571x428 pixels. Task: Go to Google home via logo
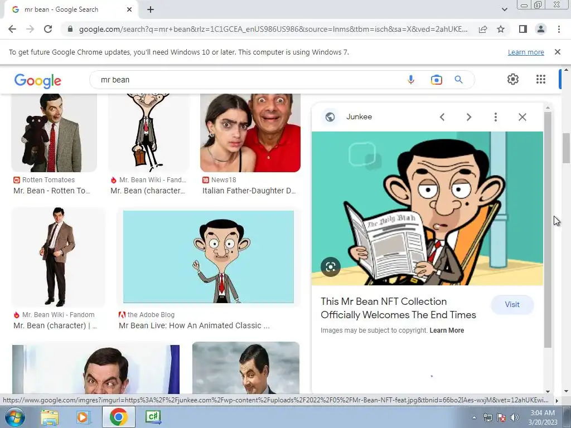click(x=38, y=80)
